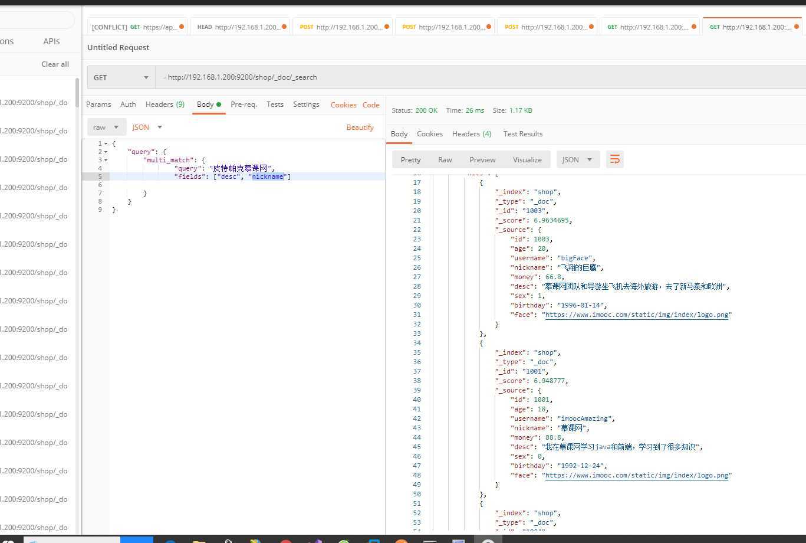Click the "fields" line in body editor

point(232,176)
